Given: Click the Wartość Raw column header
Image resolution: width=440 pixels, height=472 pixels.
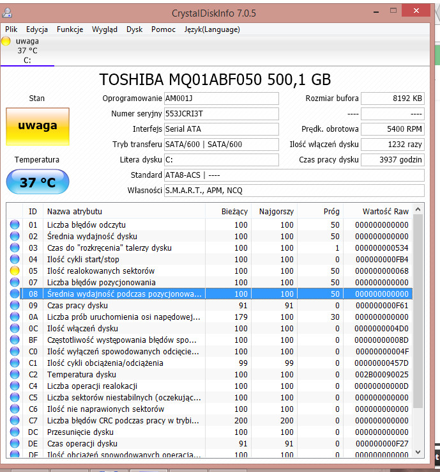Looking at the screenshot, I should point(378,211).
